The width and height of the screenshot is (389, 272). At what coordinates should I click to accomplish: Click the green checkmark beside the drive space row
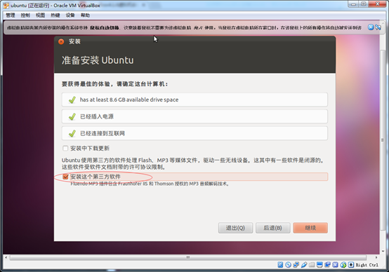pos(72,100)
